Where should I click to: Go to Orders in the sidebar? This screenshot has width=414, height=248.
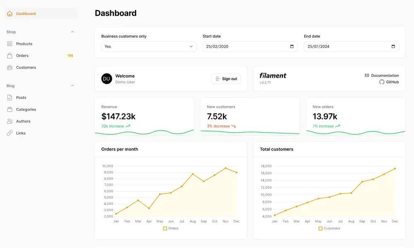point(41,56)
